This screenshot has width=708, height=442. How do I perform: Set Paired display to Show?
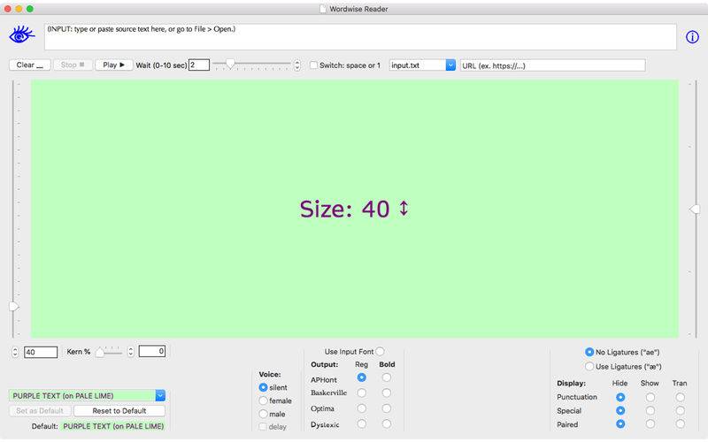click(650, 424)
